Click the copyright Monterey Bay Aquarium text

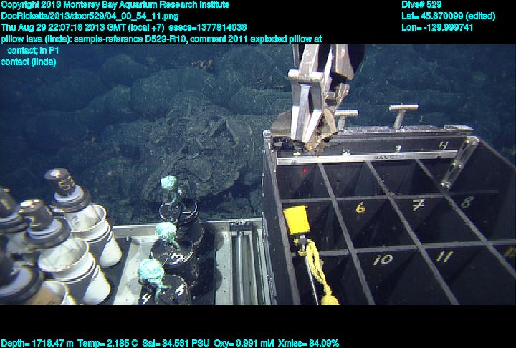[x=115, y=5]
